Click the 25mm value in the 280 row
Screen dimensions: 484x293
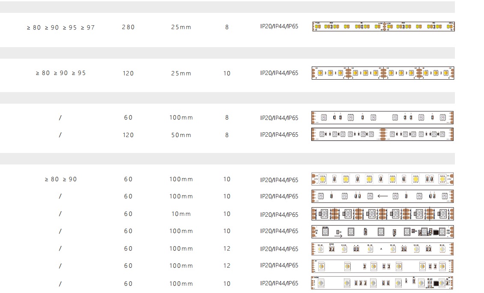[181, 27]
